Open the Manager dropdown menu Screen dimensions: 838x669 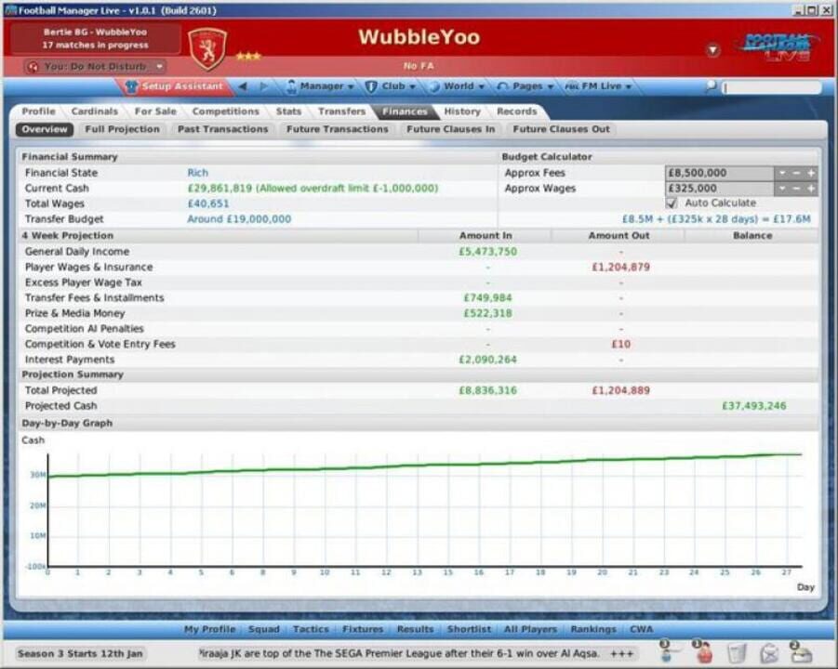tap(321, 85)
